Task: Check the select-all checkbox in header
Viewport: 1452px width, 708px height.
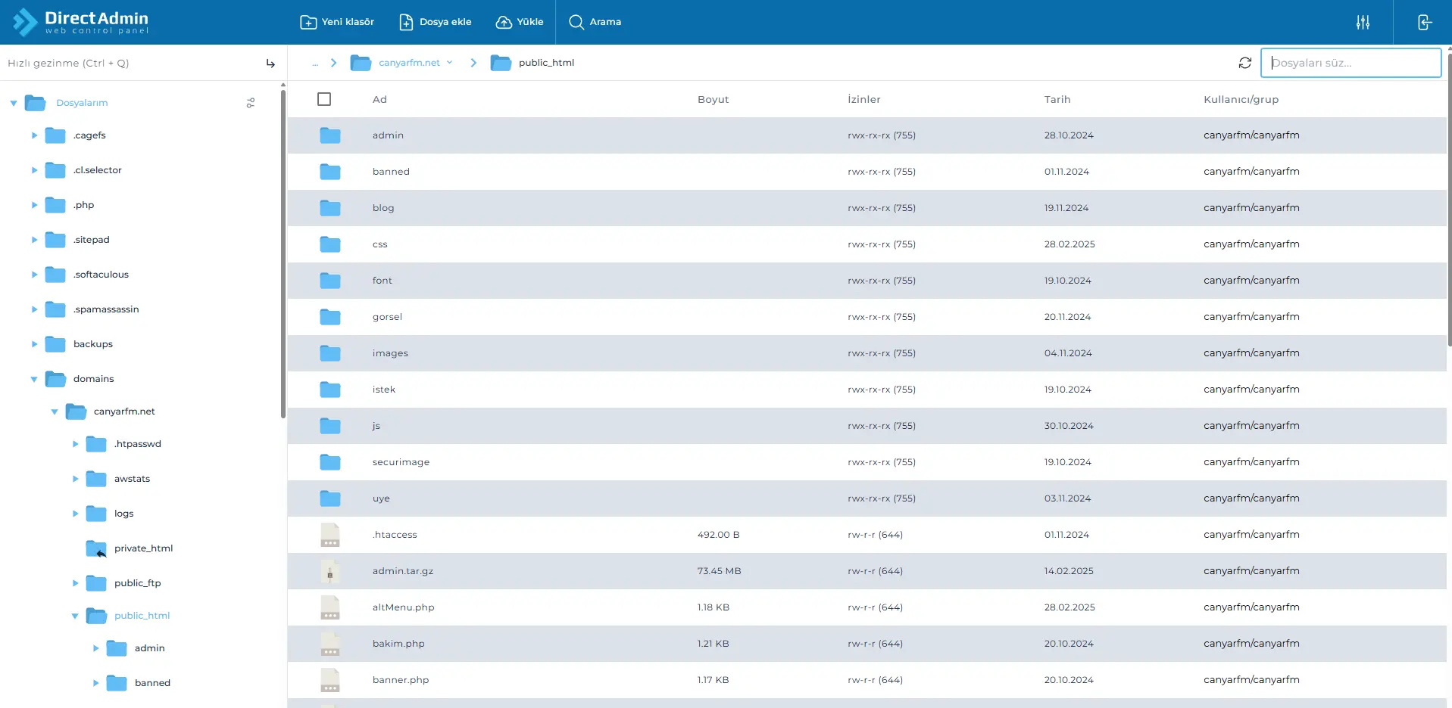Action: tap(324, 98)
